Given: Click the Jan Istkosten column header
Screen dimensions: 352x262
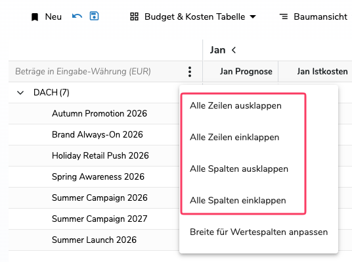Looking at the screenshot, I should click(x=322, y=72).
